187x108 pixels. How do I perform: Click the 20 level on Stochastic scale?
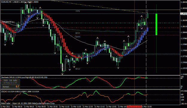pyautogui.click(x=182, y=86)
